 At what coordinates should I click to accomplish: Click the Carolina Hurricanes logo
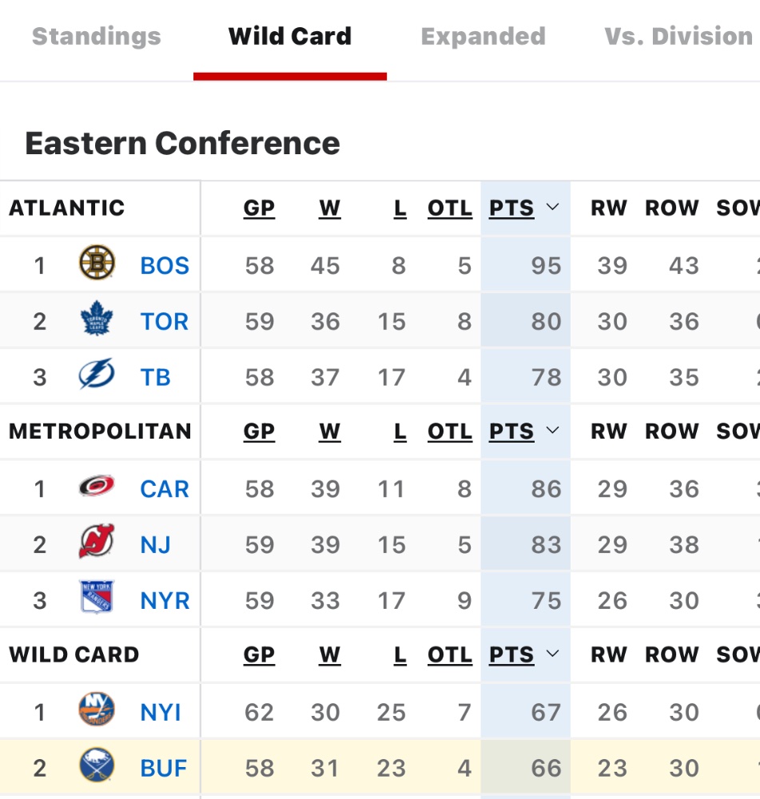click(x=97, y=486)
